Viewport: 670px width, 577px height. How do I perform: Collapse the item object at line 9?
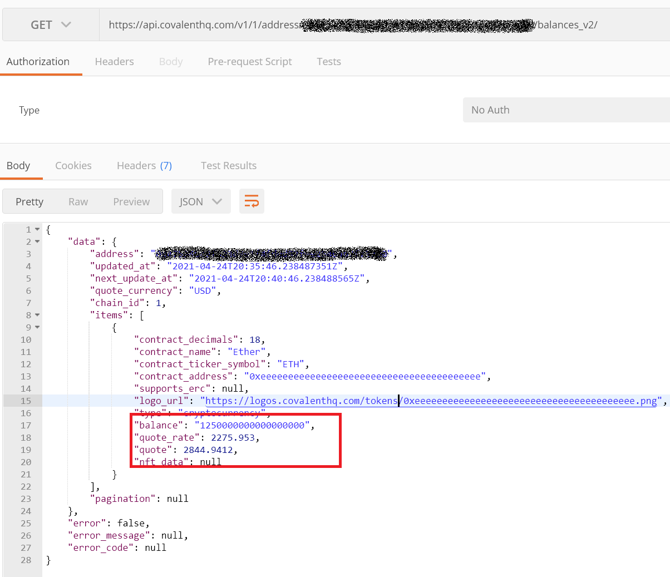(37, 327)
